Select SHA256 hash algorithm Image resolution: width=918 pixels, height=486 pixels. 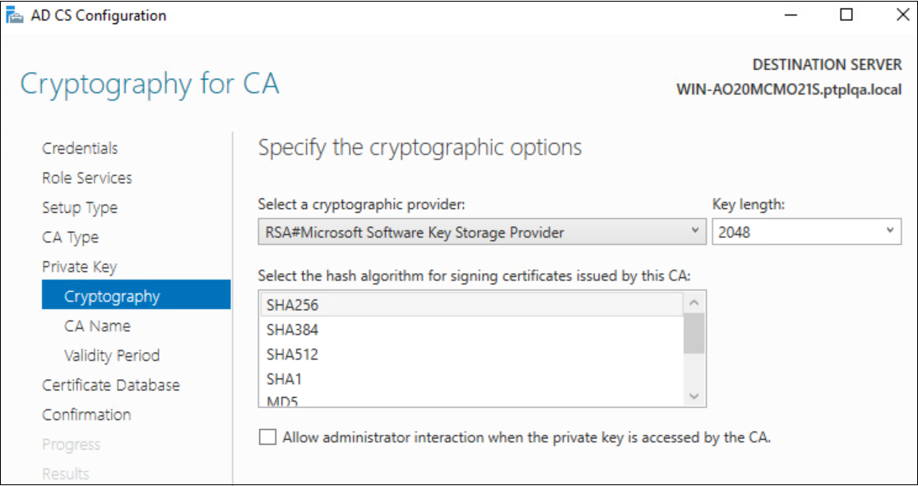pyautogui.click(x=471, y=304)
